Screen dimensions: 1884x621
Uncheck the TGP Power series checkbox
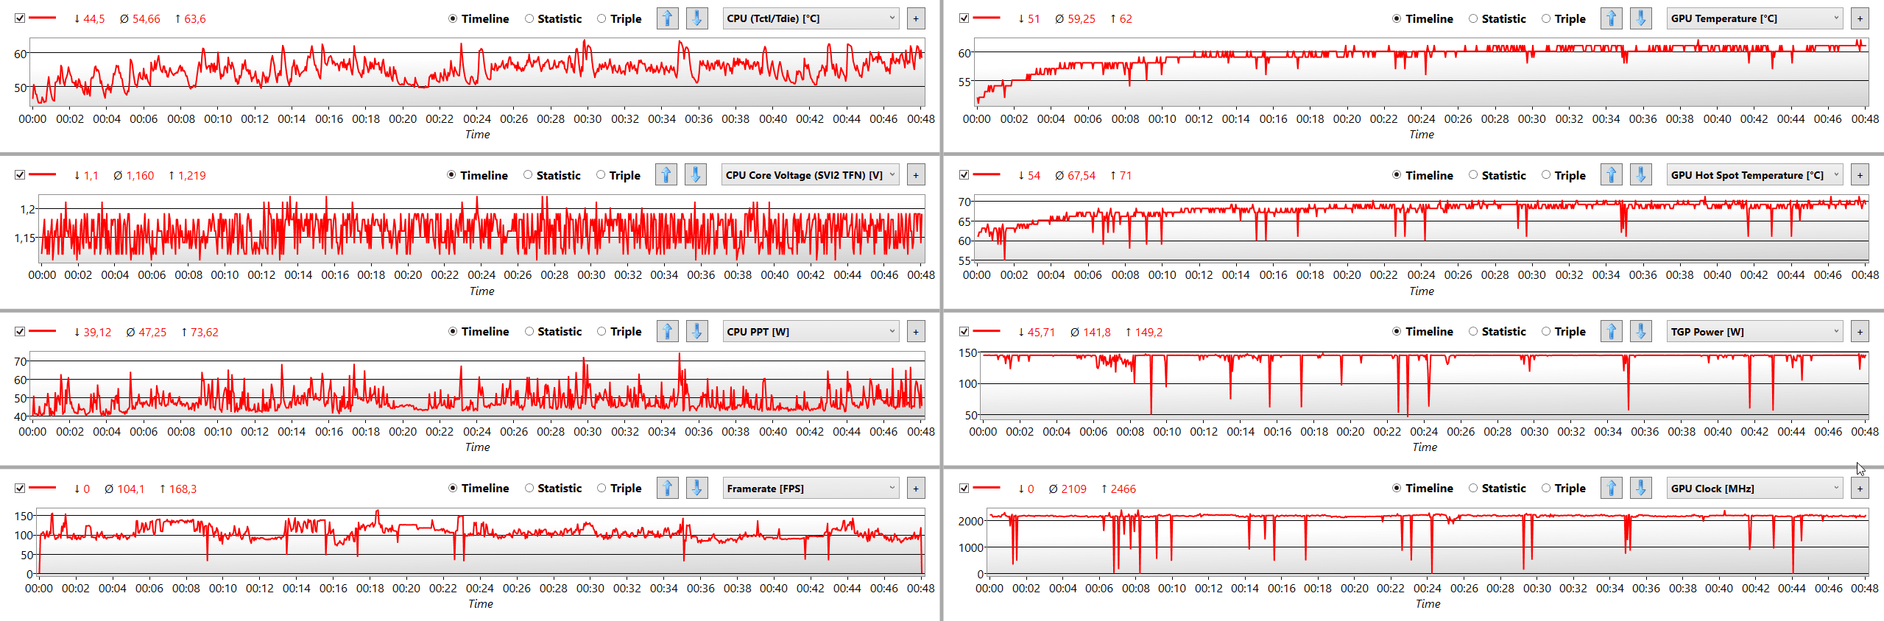[x=964, y=331]
